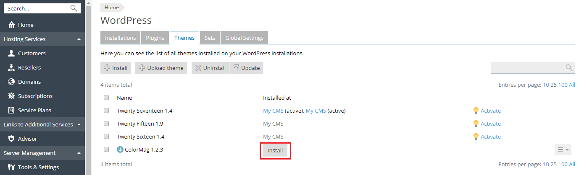Viewport: 579px width, 175px height.
Task: Activate the Twenty Fifteen 1.9 theme
Action: tap(490, 124)
